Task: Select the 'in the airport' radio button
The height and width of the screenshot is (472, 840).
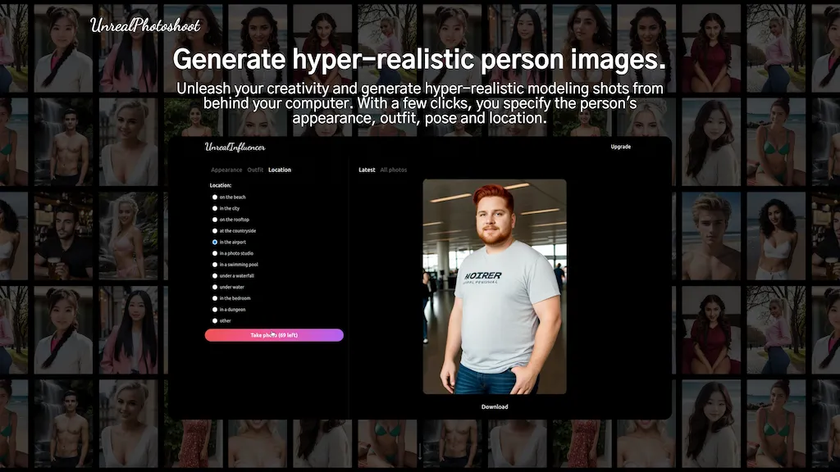Action: (215, 243)
